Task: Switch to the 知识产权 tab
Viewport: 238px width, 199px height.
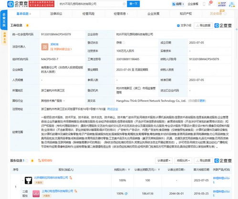Action: [x=186, y=14]
